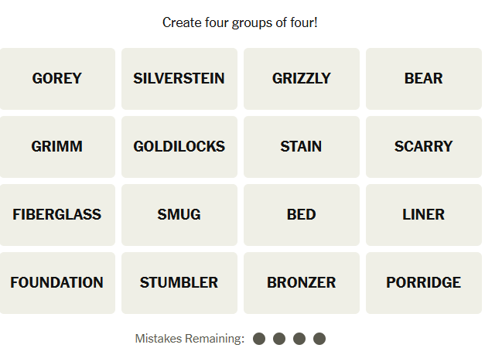Select the LINER word tile
Viewport: 485px width, 348px height.
pos(423,215)
